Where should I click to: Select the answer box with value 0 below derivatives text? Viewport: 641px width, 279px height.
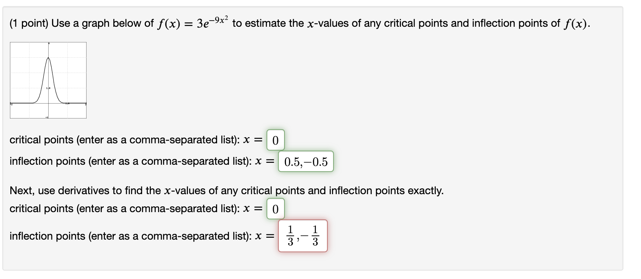[x=275, y=209]
